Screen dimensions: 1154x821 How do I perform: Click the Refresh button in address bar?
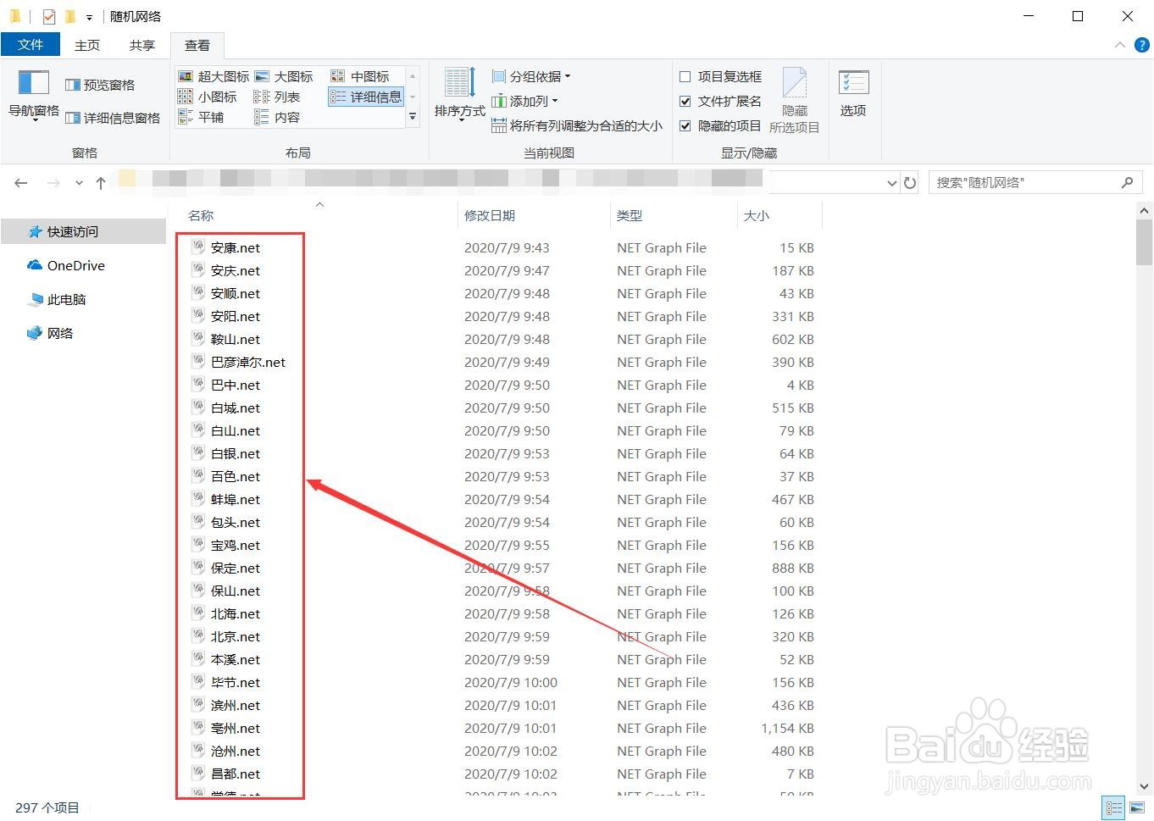910,183
